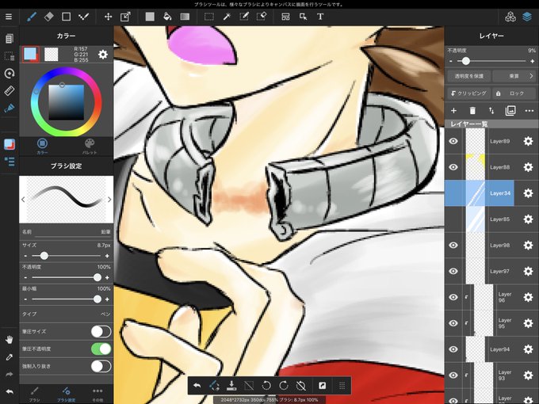Delete layer with trash icon
This screenshot has height=404, width=539.
pos(472,111)
